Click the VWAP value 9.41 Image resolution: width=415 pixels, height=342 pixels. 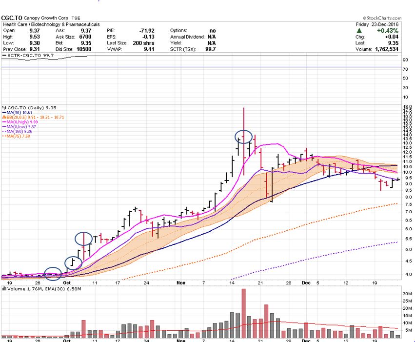149,49
